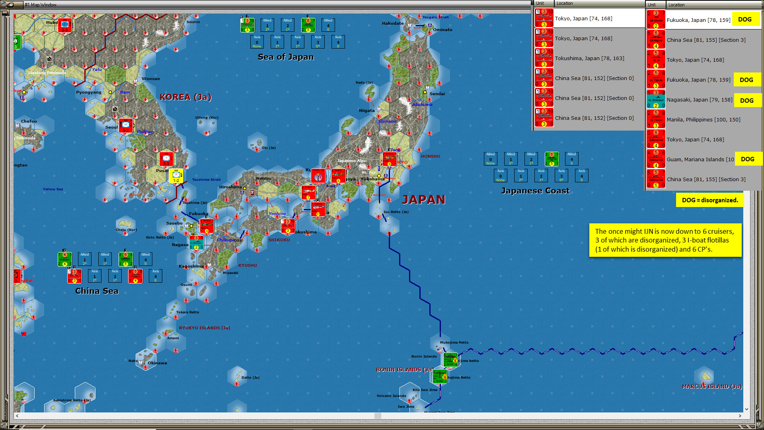Click Unit header of the cruiser list
Image resolution: width=764 pixels, height=430 pixels.
tap(656, 5)
